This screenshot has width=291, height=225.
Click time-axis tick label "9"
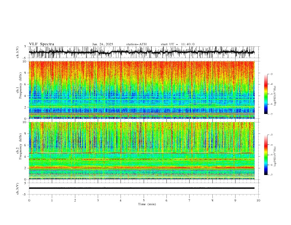tap(235, 200)
